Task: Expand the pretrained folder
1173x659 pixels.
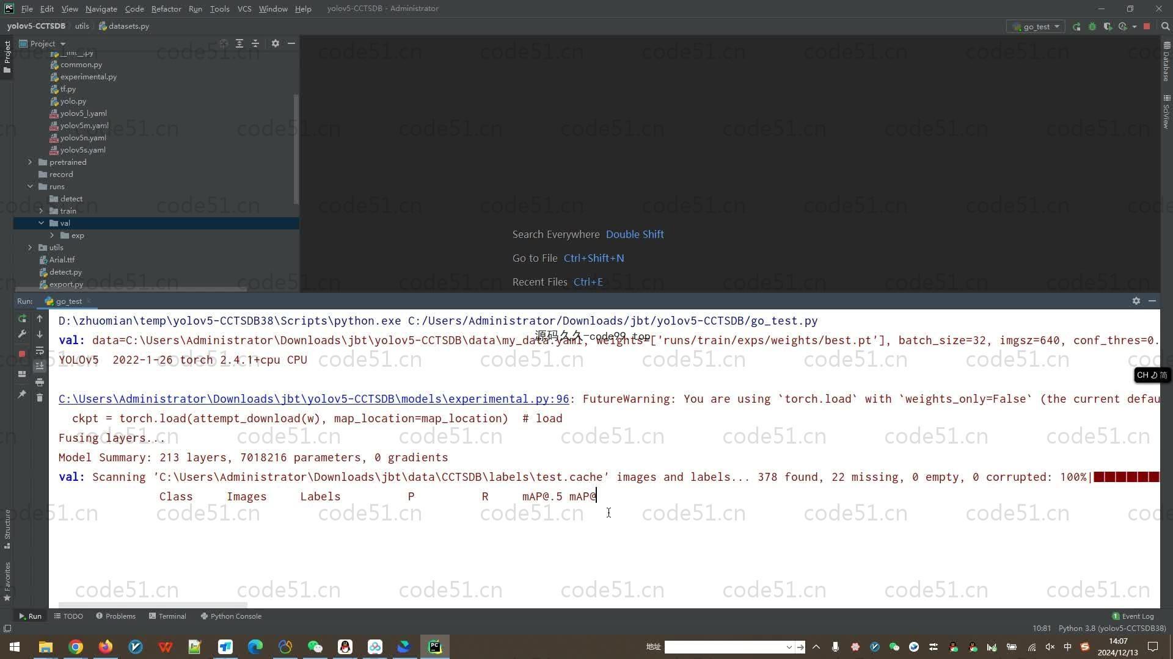Action: tap(30, 162)
